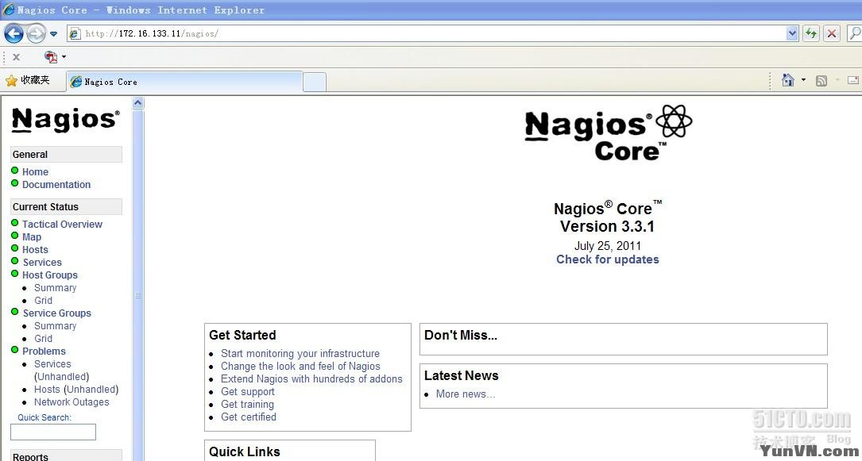Open the Hosts status link

click(x=35, y=249)
